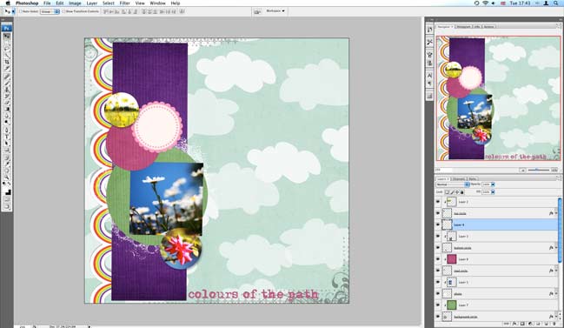
Task: Change screen mode at the toolbox bottom
Action: click(7, 207)
